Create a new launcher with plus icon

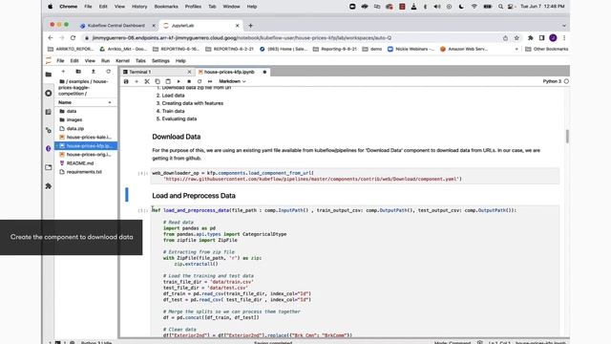[x=63, y=72]
